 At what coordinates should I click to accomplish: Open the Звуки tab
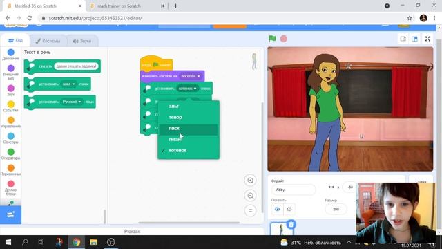(x=82, y=41)
